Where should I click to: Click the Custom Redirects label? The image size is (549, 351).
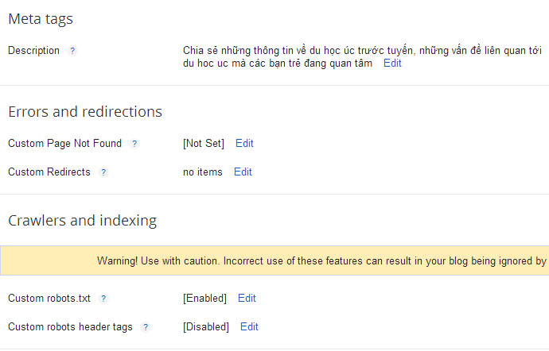coord(49,172)
